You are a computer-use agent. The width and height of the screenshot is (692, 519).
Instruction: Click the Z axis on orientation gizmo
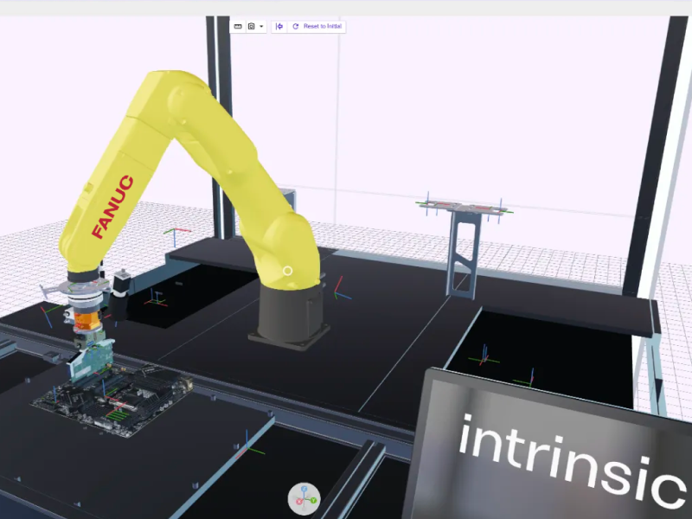coord(304,489)
